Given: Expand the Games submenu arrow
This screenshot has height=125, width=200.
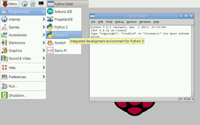Looking at the screenshot, I should (44, 27).
